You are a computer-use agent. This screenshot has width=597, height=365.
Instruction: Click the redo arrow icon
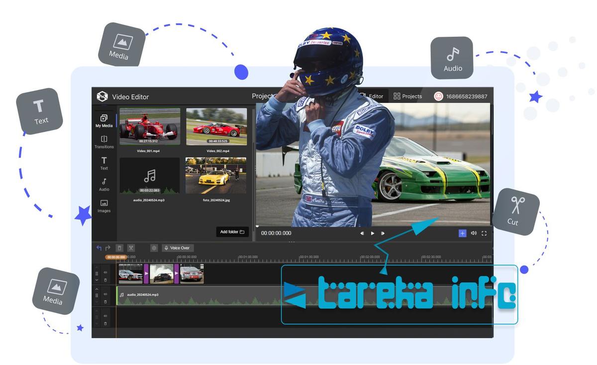(x=108, y=248)
